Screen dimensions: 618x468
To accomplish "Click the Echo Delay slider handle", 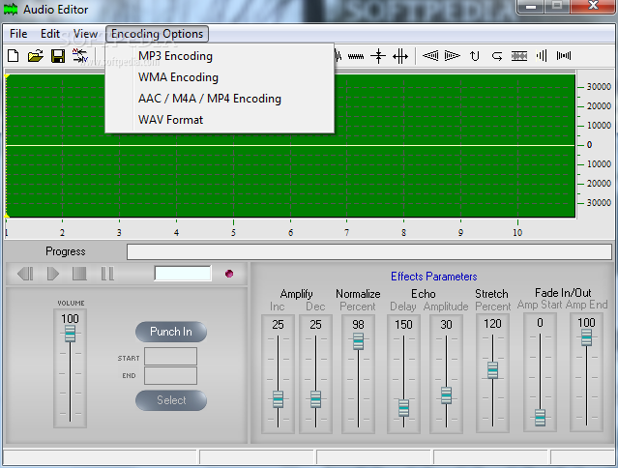I will 403,408.
